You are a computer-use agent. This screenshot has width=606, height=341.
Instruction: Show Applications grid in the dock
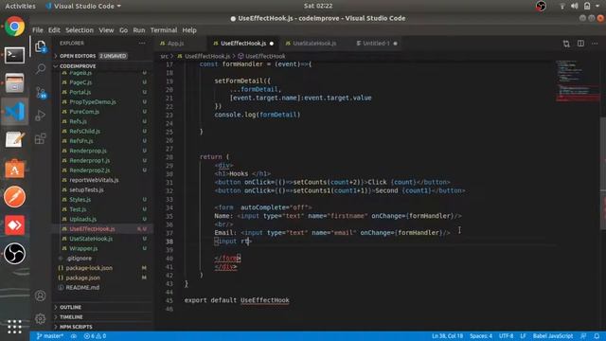coord(14,326)
